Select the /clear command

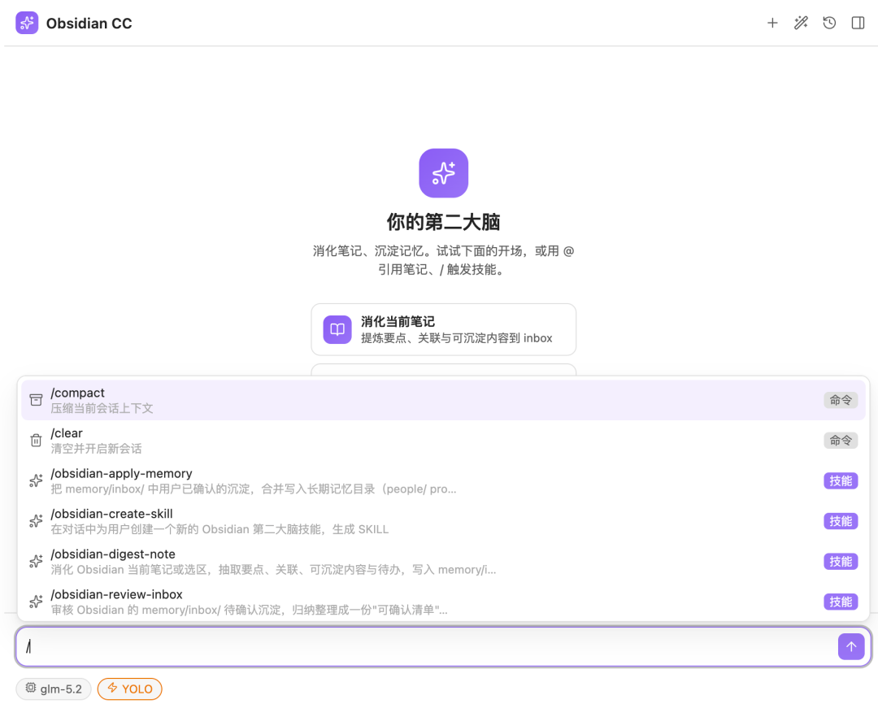pos(444,441)
